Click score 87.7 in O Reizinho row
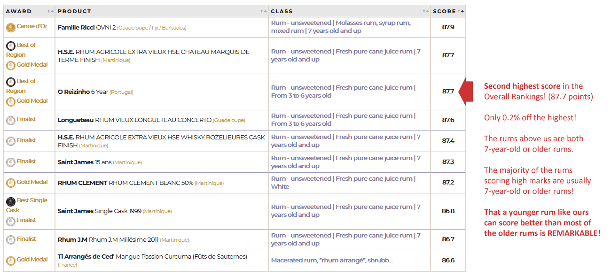The image size is (611, 276). (448, 92)
